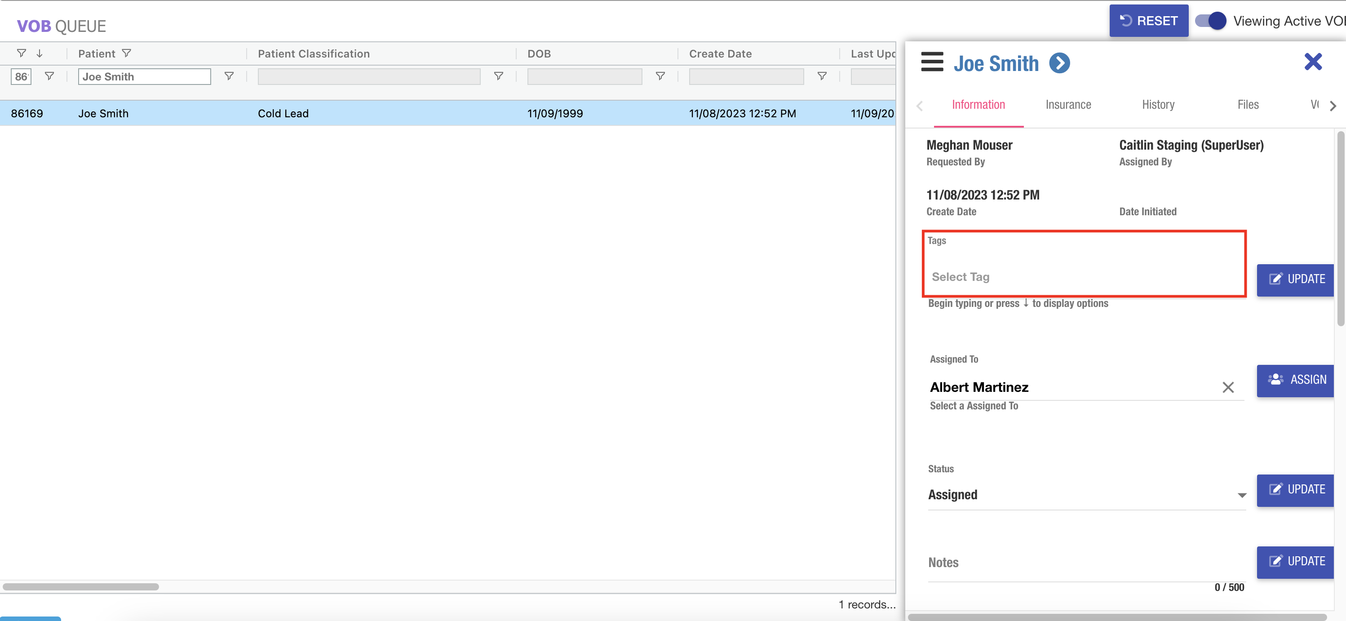Click filter funnel for Patient Classification filter
Screen dimensions: 1346x621
499,76
